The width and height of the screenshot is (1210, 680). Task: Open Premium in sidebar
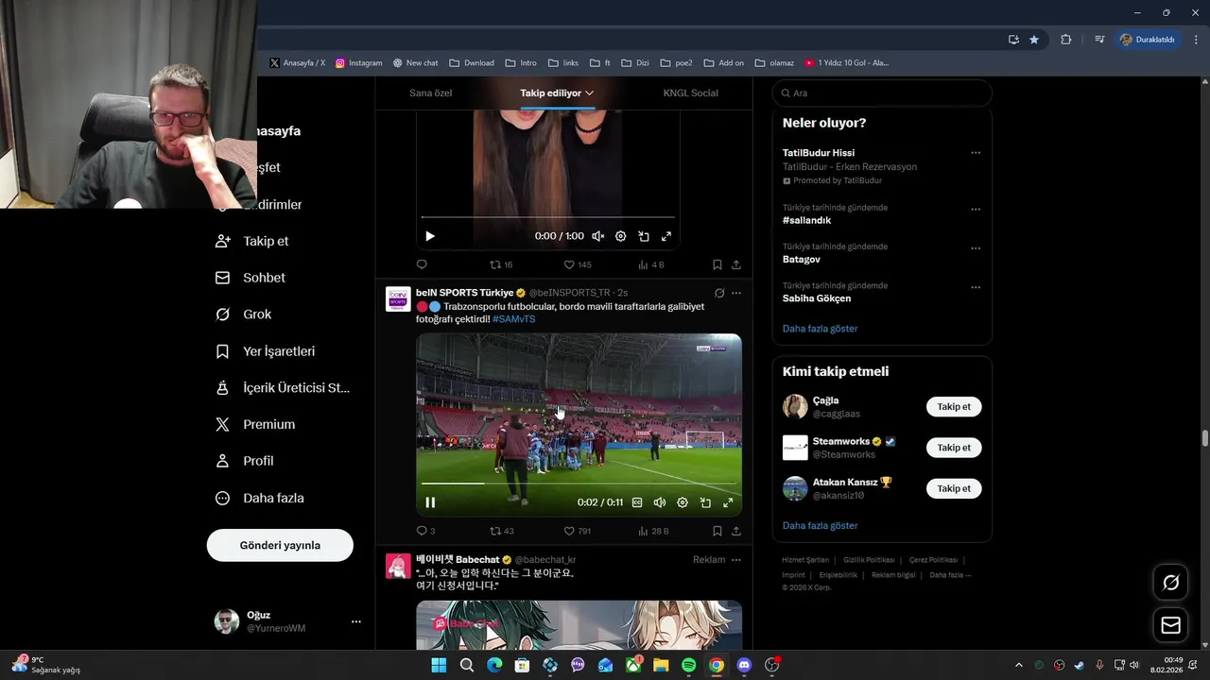pos(255,424)
